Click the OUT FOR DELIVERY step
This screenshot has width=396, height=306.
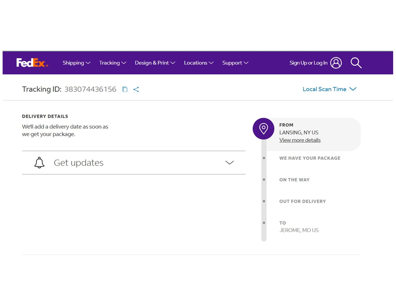click(302, 201)
